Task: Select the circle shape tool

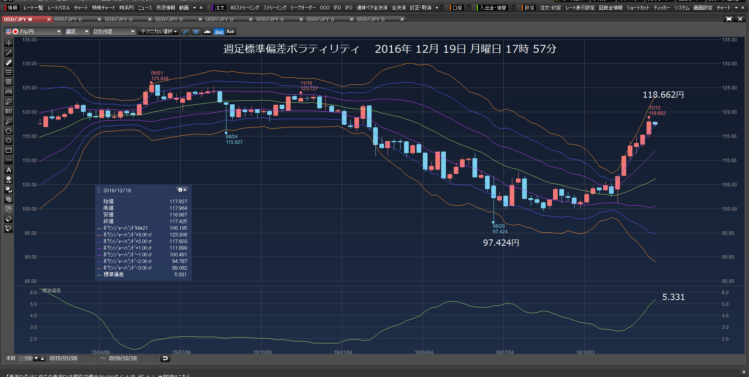Action: 9,141
